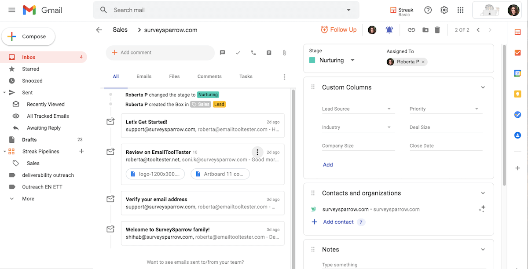Image resolution: width=528 pixels, height=269 pixels.
Task: Open the Industry dropdown
Action: coord(389,127)
